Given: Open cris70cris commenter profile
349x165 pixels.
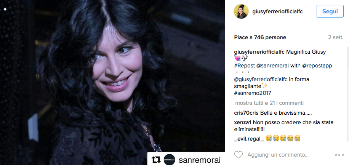Looking at the screenshot, I should pyautogui.click(x=247, y=113).
